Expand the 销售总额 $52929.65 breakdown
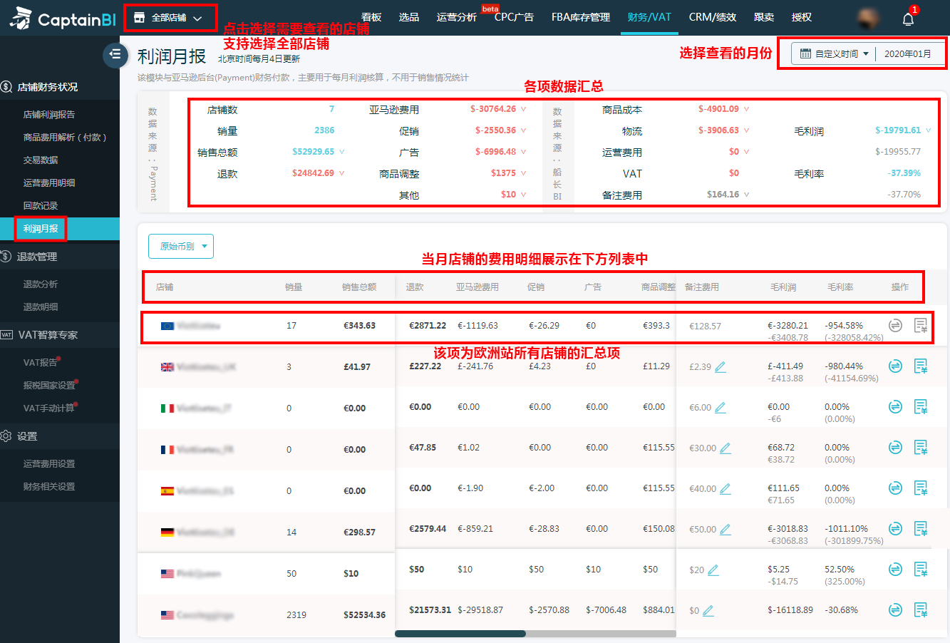950x643 pixels. coord(341,152)
